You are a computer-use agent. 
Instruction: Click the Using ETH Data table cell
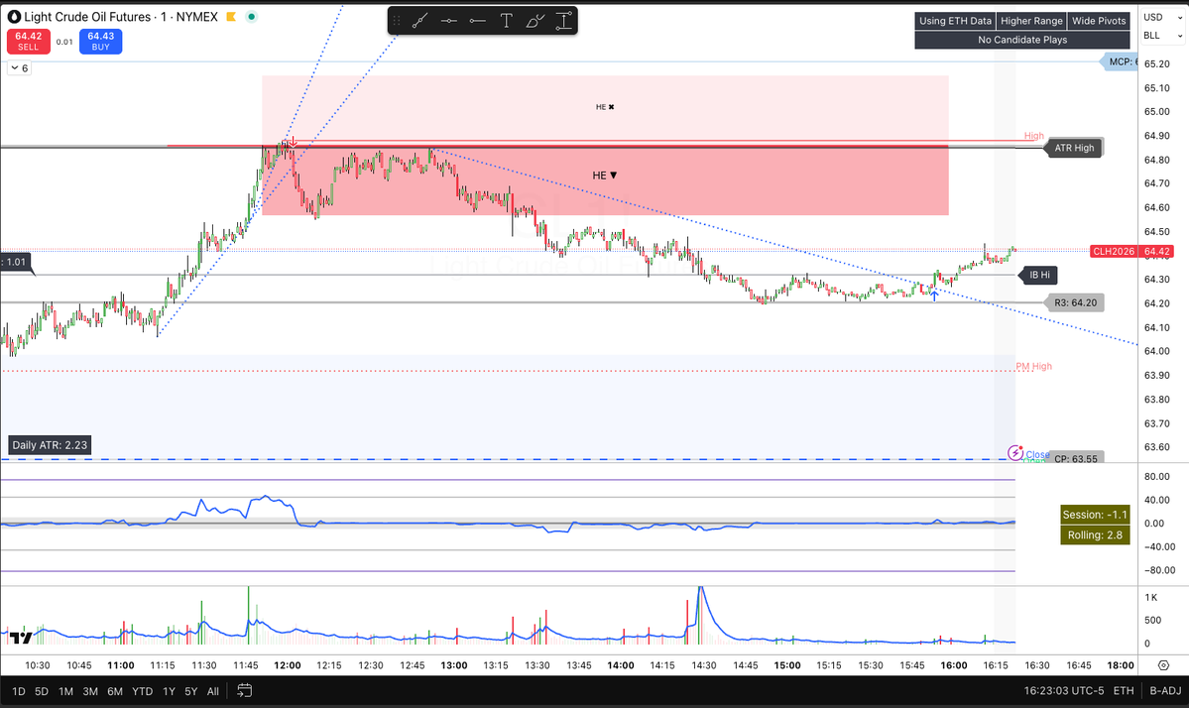(955, 21)
